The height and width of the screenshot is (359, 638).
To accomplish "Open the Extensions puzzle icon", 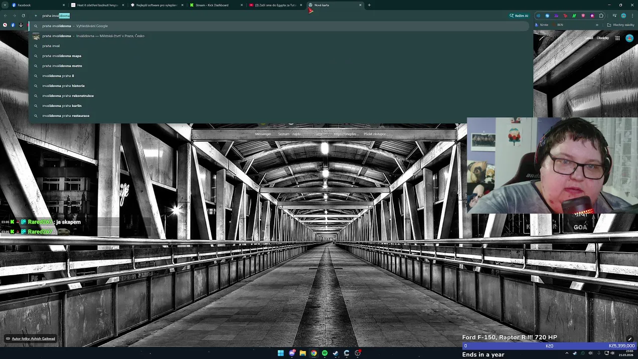I will coord(601,15).
